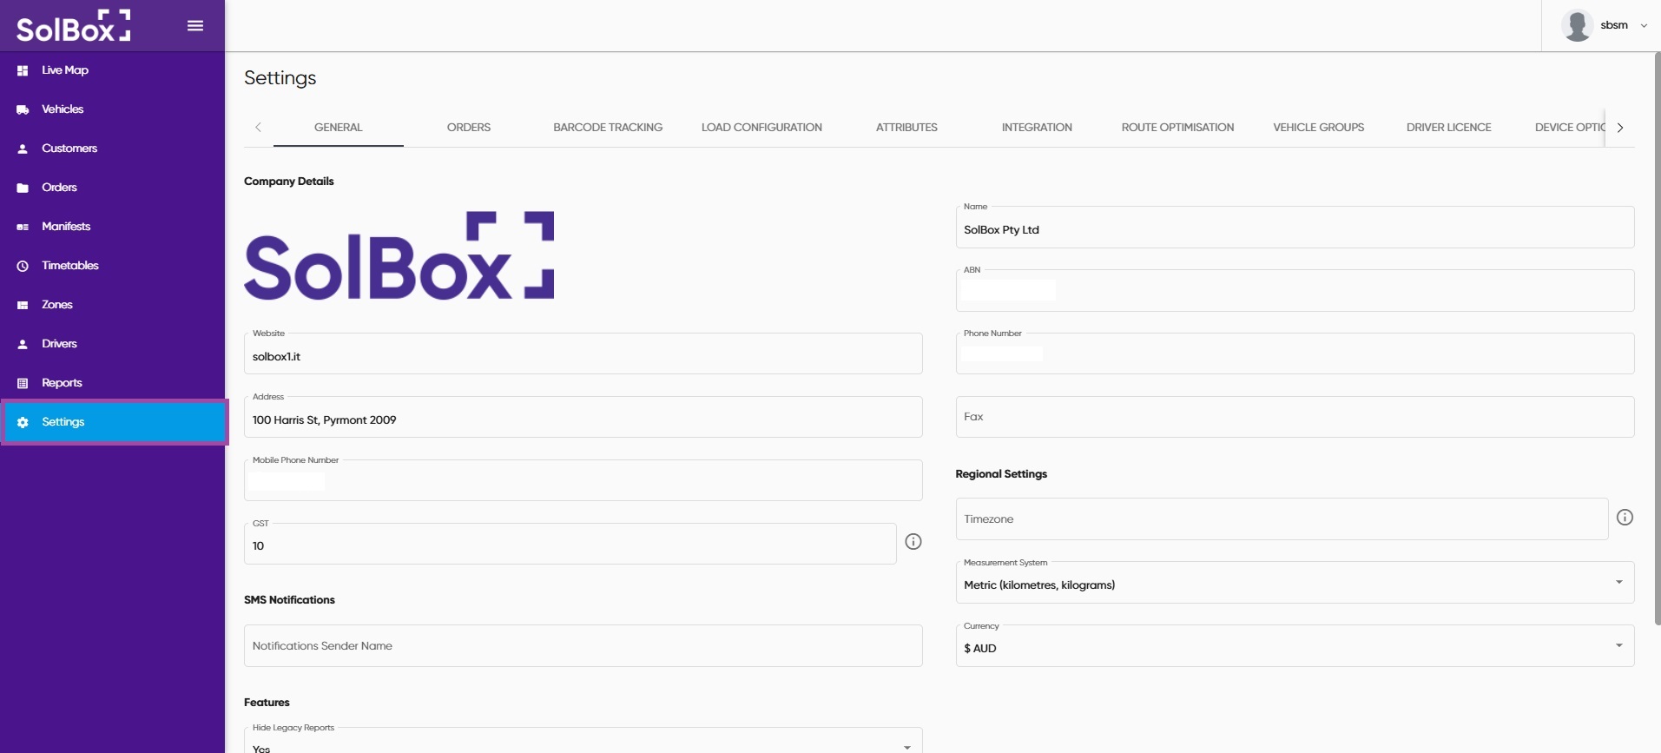Open the Measurement System dropdown
1661x753 pixels.
click(x=1295, y=583)
